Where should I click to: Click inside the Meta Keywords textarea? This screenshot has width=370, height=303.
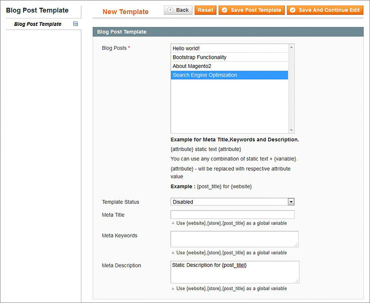pyautogui.click(x=234, y=239)
